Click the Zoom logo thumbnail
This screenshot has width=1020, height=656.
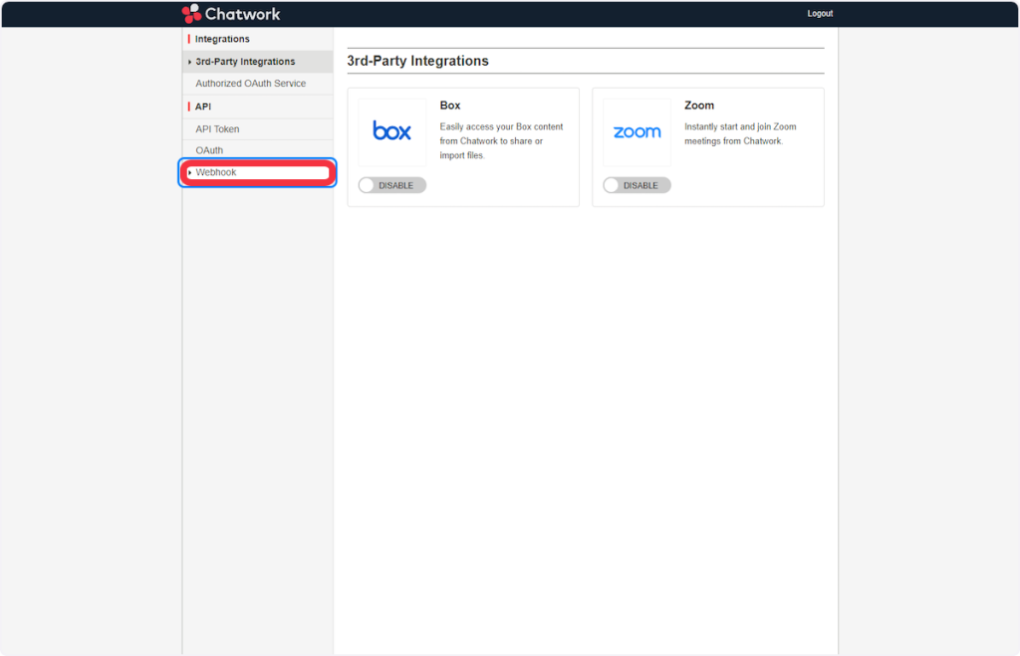pos(637,131)
